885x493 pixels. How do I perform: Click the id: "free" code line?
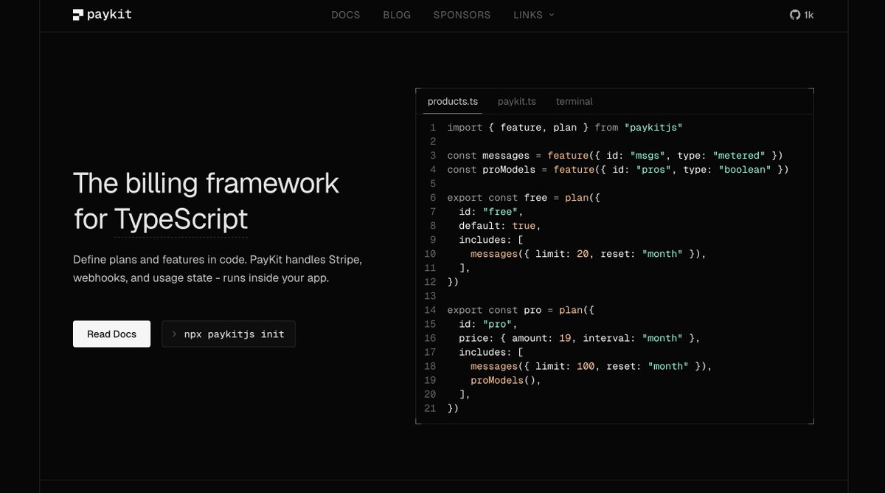click(x=490, y=211)
